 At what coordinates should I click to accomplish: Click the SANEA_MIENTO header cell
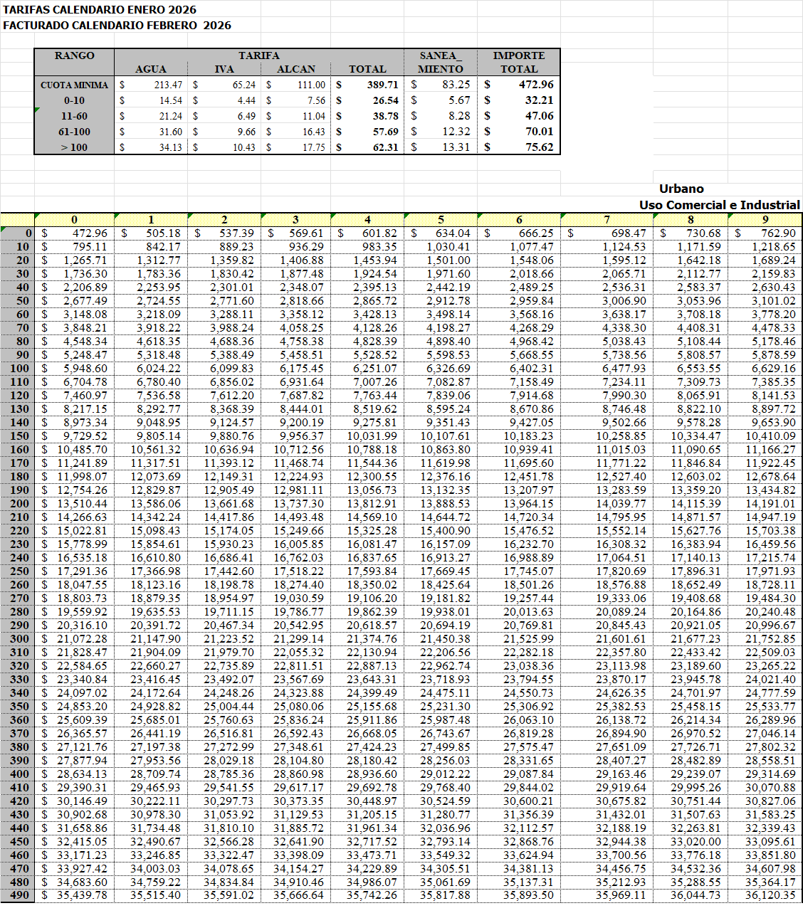point(440,62)
